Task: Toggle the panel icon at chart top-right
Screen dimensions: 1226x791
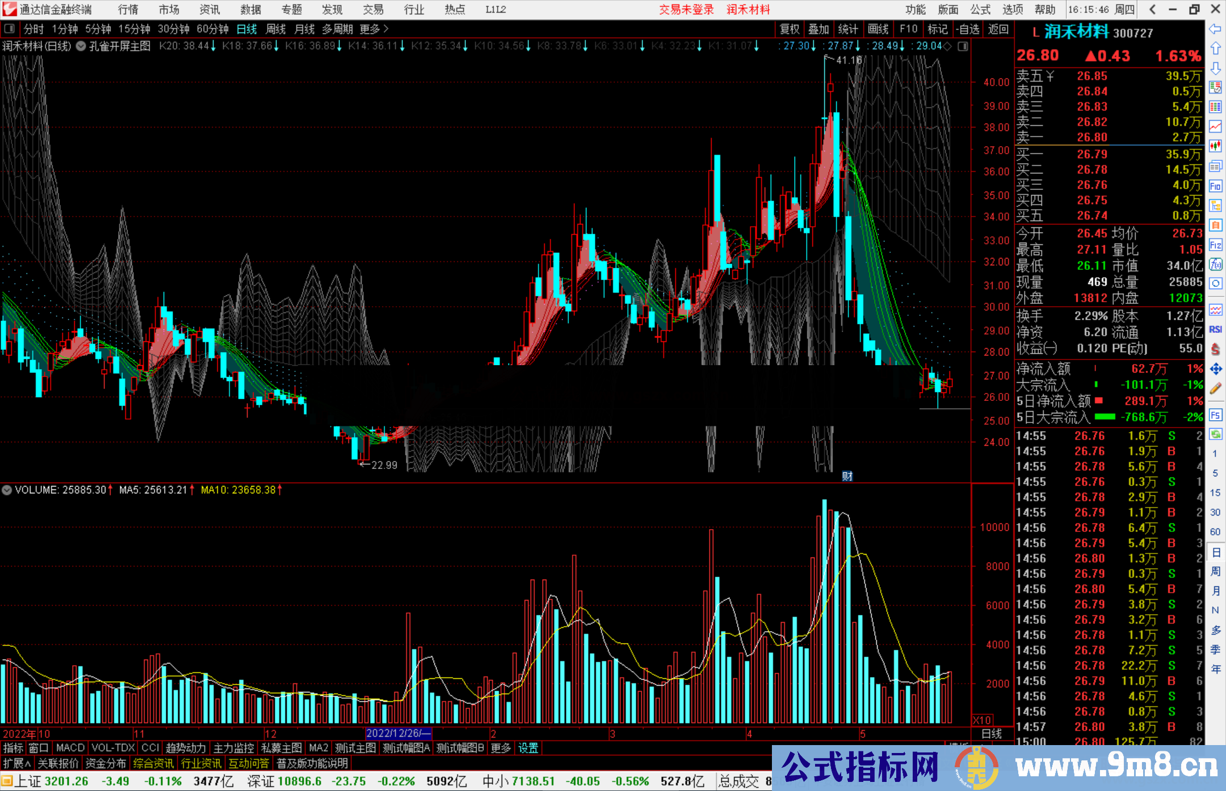Action: [x=963, y=46]
